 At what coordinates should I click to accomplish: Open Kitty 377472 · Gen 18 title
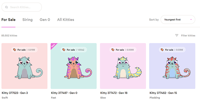tap(114, 93)
